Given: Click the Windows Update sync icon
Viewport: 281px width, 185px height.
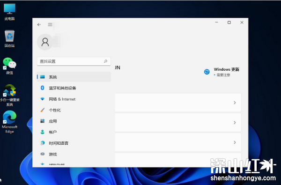Looking at the screenshot, I should [207, 72].
